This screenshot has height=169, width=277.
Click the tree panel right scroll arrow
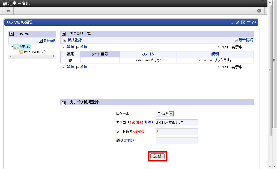point(54,56)
